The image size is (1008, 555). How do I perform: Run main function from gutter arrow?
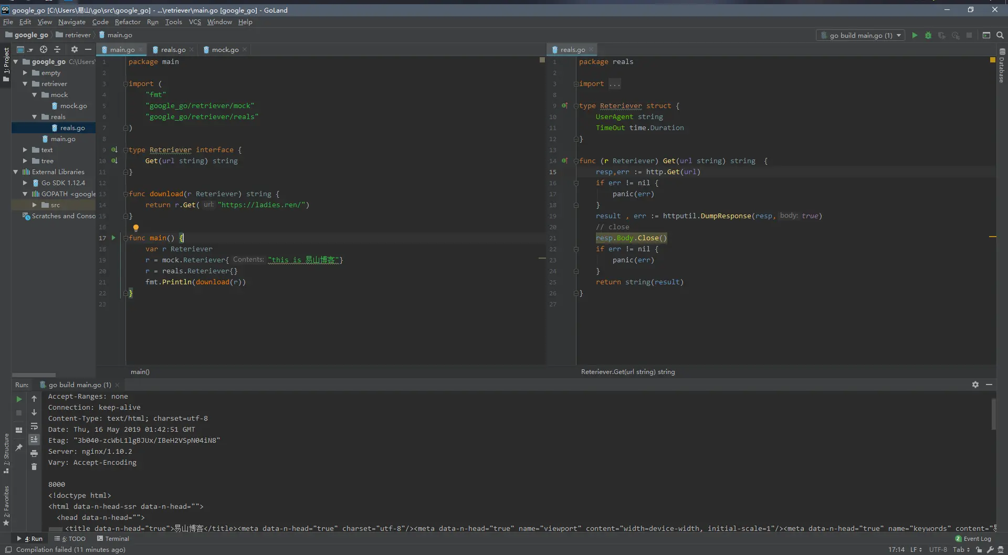pyautogui.click(x=113, y=238)
